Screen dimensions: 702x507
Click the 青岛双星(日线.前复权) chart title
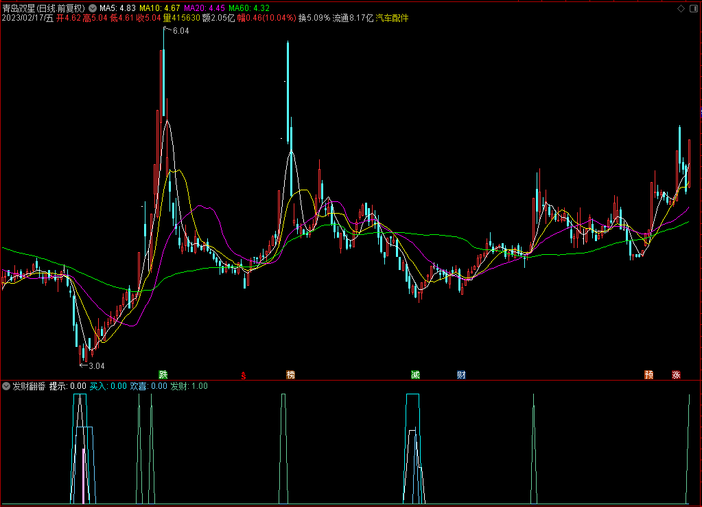tap(43, 8)
